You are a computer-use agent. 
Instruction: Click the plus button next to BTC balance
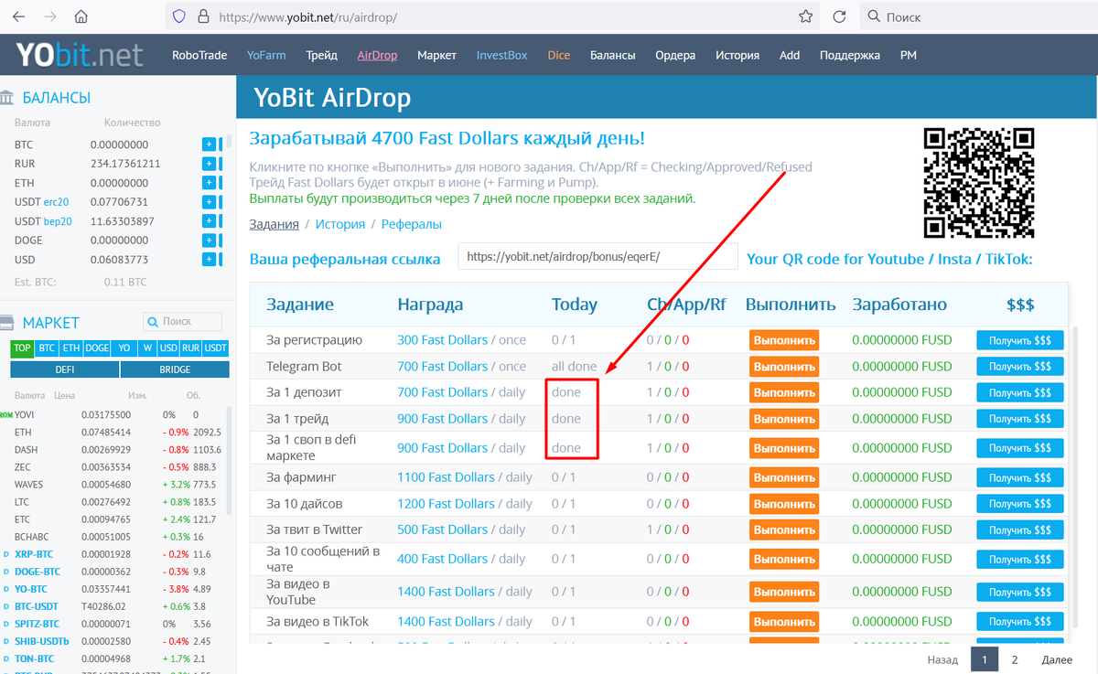[x=209, y=144]
